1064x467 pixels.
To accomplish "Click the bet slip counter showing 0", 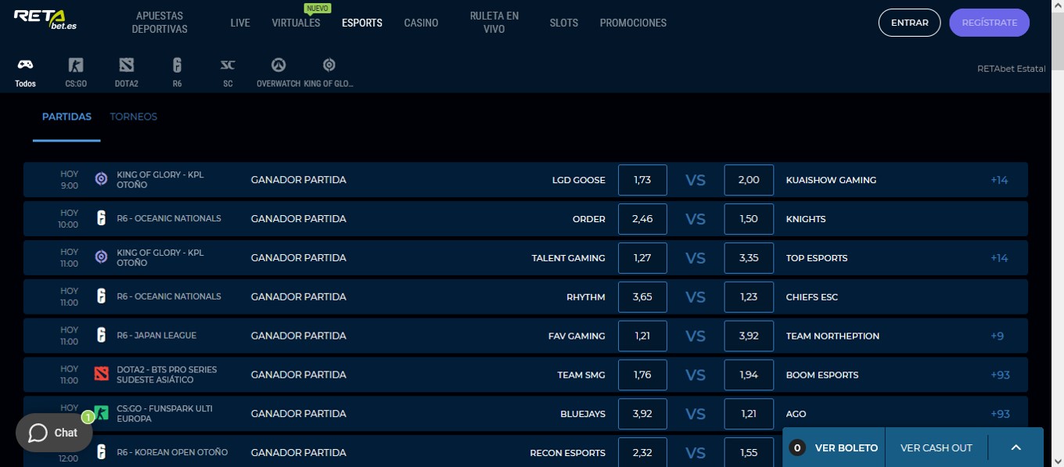I will pos(797,447).
